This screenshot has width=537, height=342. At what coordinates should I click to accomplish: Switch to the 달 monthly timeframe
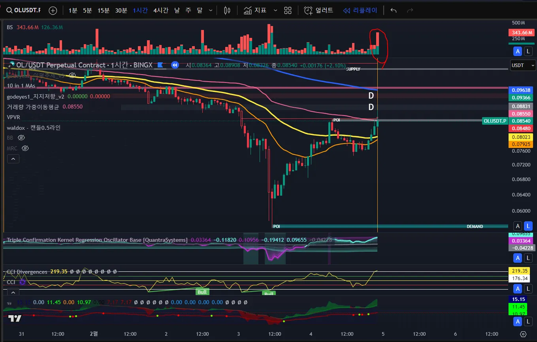[200, 10]
